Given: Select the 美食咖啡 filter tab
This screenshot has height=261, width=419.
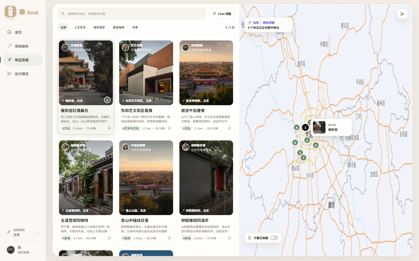Looking at the screenshot, I should click(119, 27).
